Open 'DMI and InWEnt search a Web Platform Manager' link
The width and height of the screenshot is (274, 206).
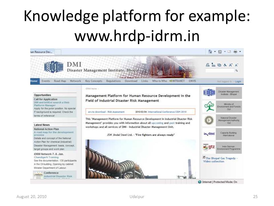tap(52, 104)
